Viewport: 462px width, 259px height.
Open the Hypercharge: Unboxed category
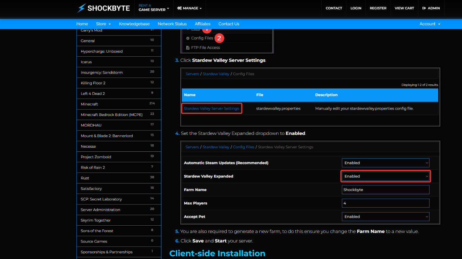click(119, 51)
